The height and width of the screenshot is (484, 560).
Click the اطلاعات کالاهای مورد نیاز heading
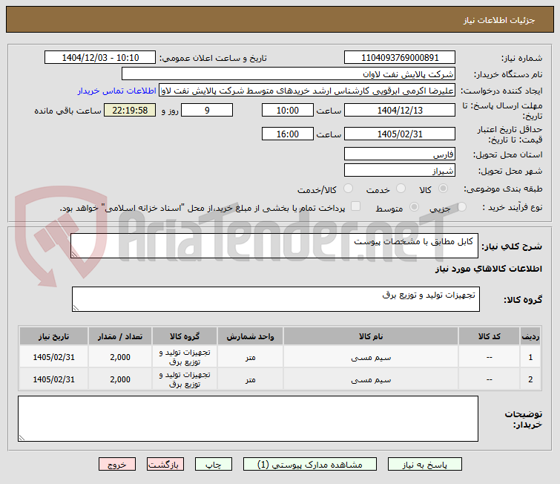[489, 269]
